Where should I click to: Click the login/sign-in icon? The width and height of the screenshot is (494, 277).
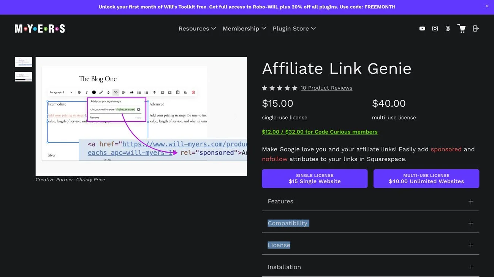[x=476, y=28]
